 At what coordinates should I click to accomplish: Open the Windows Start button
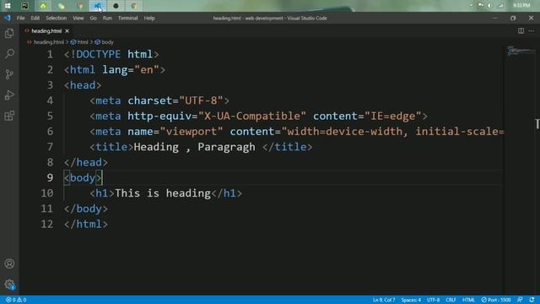pyautogui.click(x=8, y=6)
